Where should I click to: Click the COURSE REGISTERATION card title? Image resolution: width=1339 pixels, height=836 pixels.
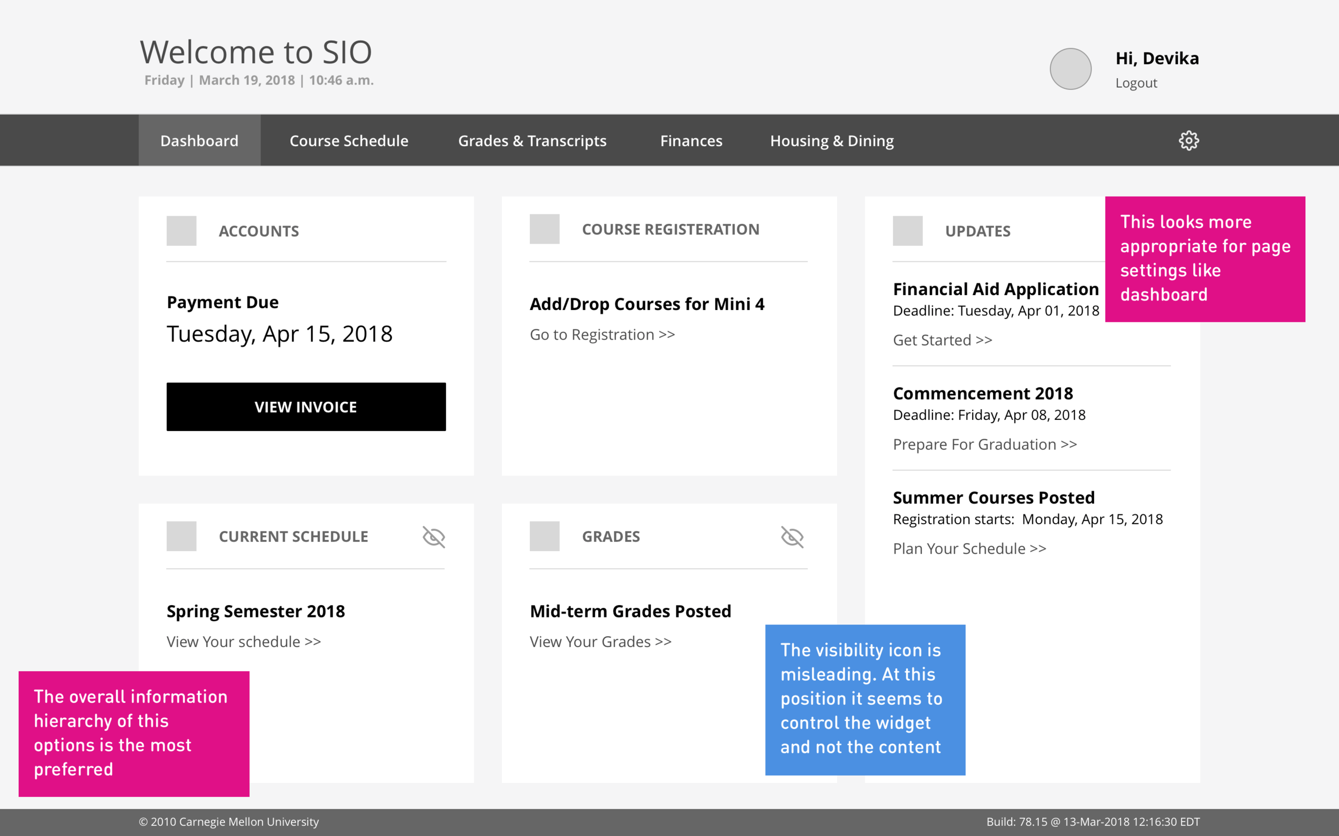pyautogui.click(x=671, y=229)
